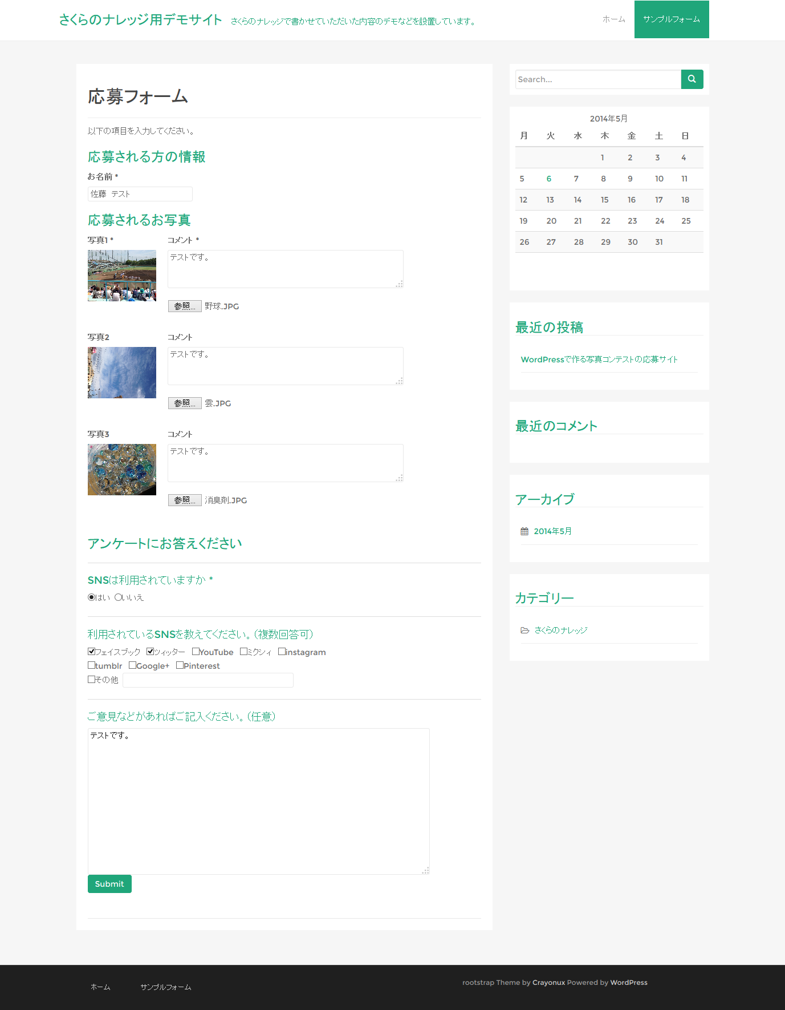Uncheck the フェイスブック checkbox

tap(91, 652)
